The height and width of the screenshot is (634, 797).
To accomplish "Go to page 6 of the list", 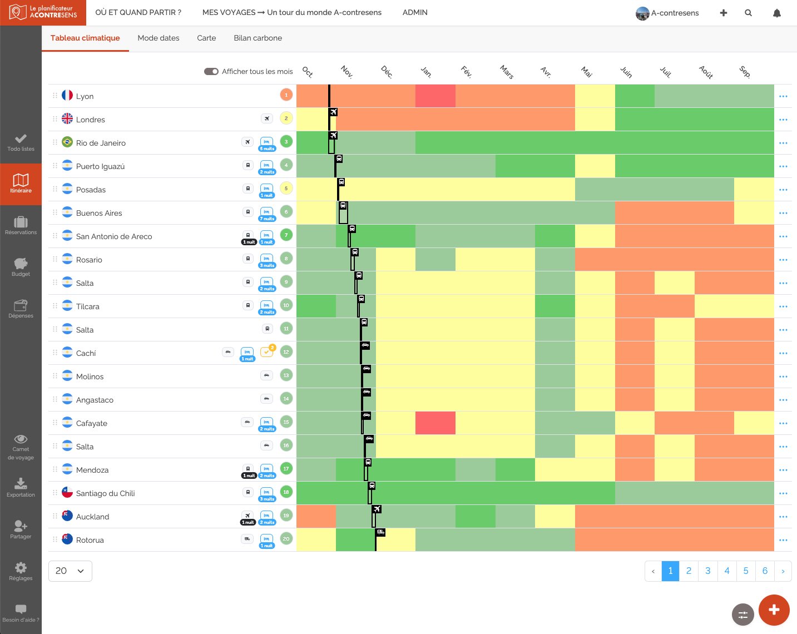I will (765, 571).
